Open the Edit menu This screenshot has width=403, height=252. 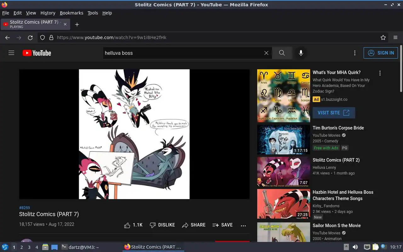(x=18, y=13)
